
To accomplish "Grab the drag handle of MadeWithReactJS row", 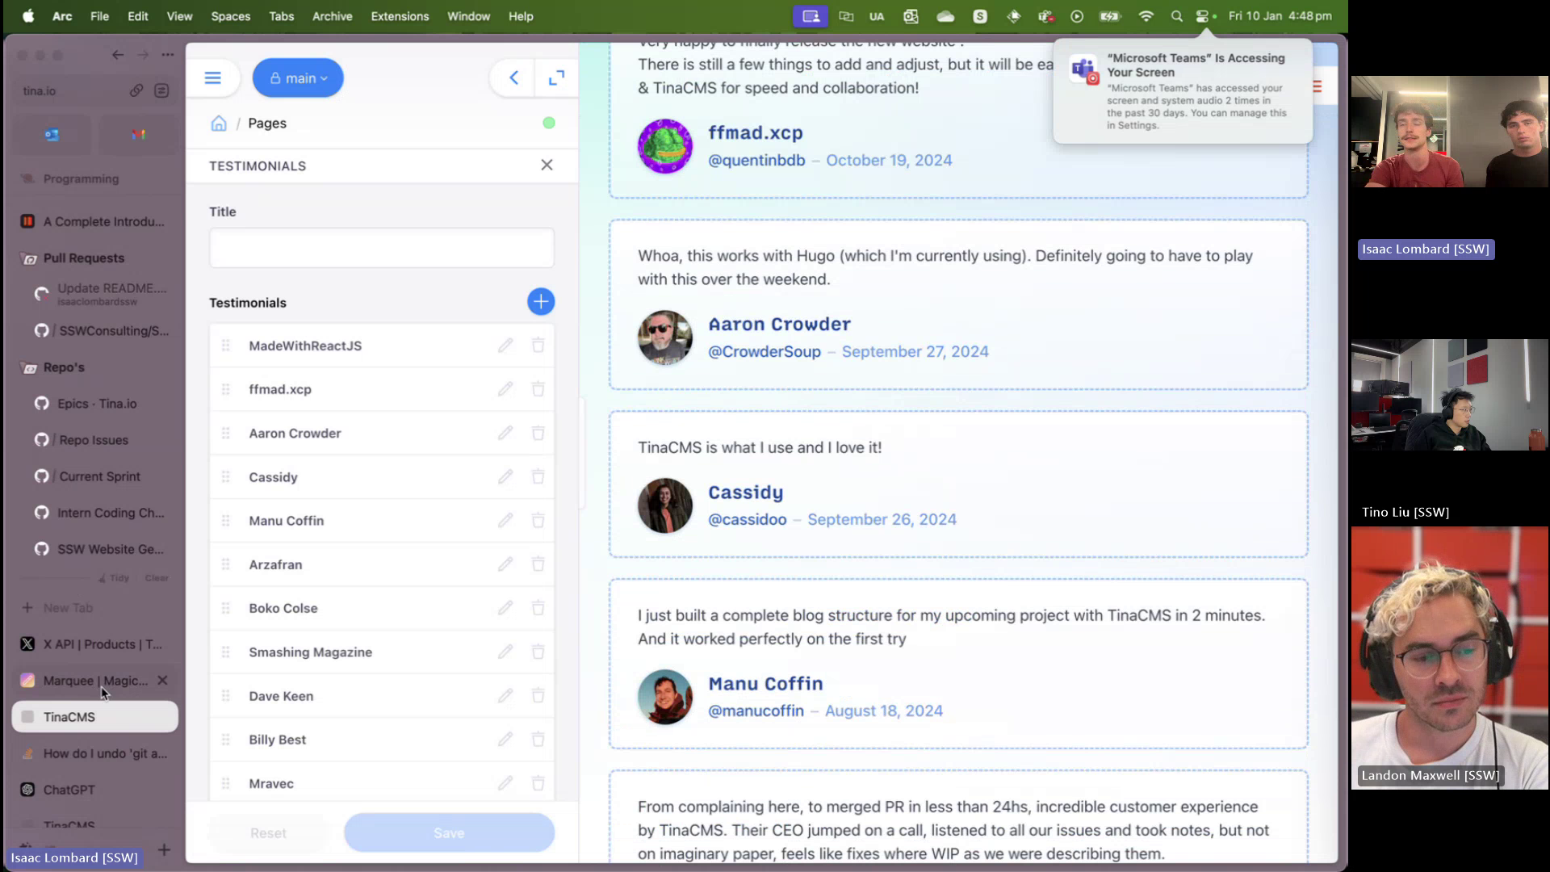I will pyautogui.click(x=226, y=346).
